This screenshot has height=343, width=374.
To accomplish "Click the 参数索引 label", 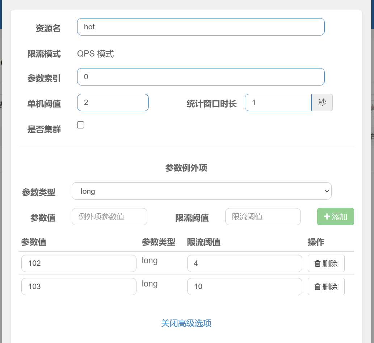I will coord(44,78).
